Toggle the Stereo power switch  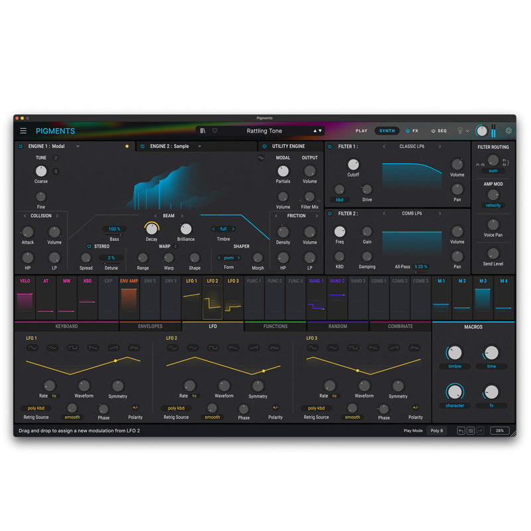tap(90, 246)
